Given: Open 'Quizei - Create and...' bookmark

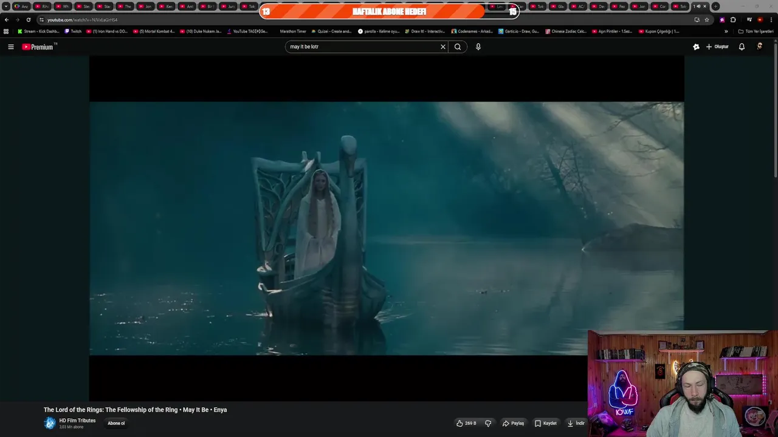Looking at the screenshot, I should (331, 31).
